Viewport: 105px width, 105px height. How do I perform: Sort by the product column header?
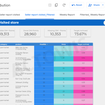18,44
